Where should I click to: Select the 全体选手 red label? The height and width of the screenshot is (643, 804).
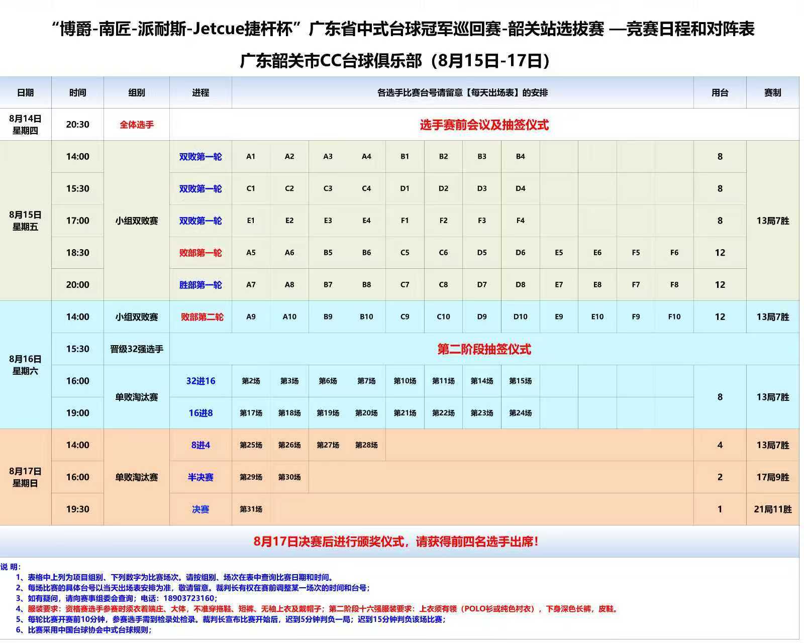[136, 125]
